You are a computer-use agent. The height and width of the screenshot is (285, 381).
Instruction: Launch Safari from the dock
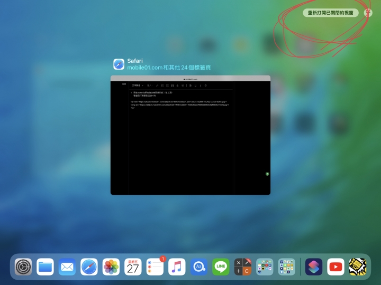coord(89,267)
